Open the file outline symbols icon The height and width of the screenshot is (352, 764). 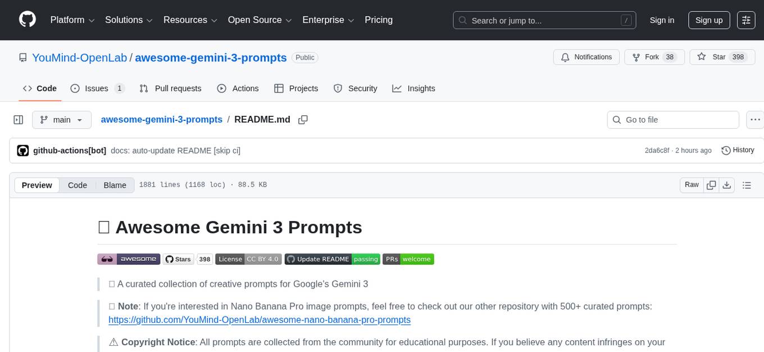tap(747, 184)
